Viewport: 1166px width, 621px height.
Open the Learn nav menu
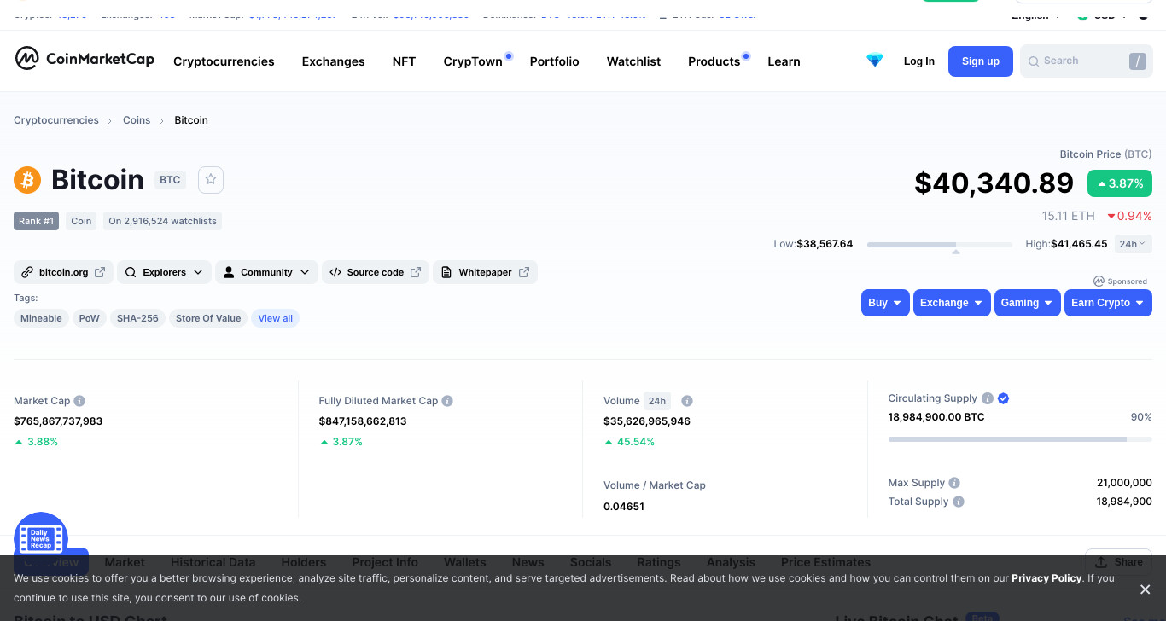784,61
